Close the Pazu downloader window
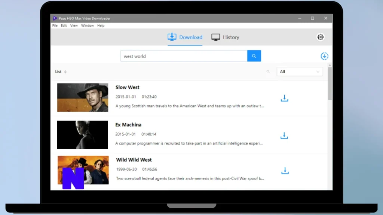Image resolution: width=383 pixels, height=215 pixels. (x=326, y=18)
